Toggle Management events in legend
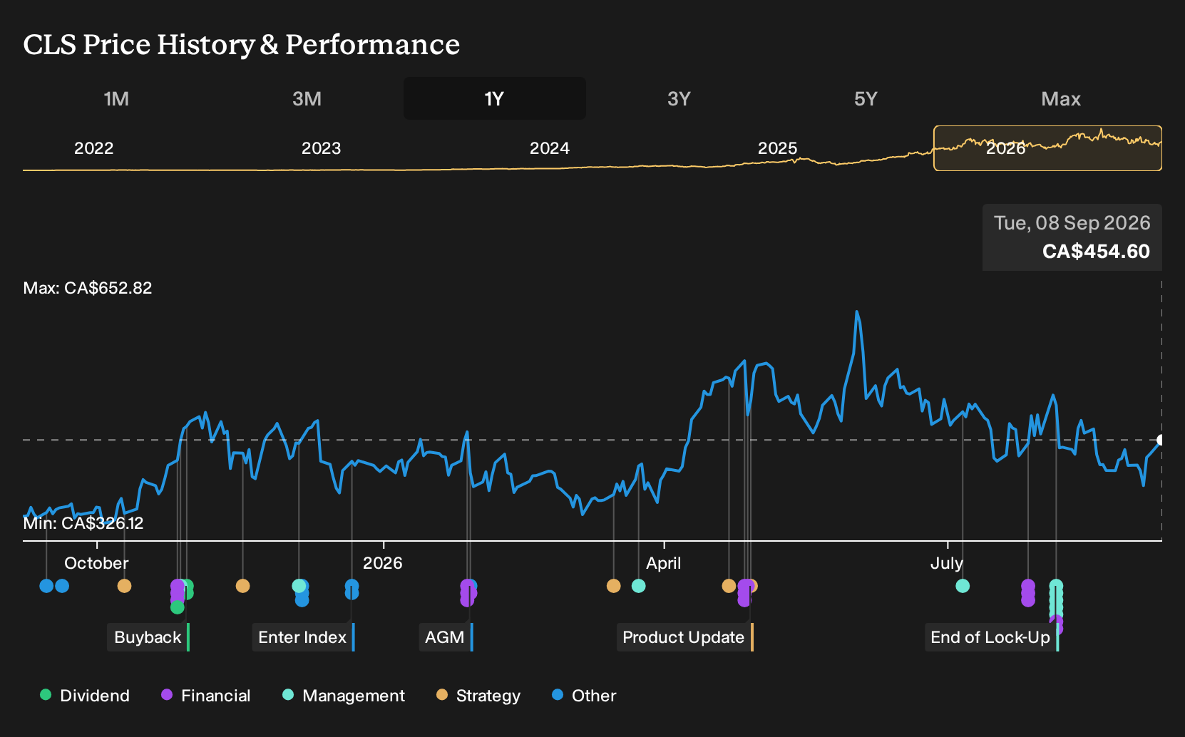Viewport: 1185px width, 737px height. coord(344,696)
